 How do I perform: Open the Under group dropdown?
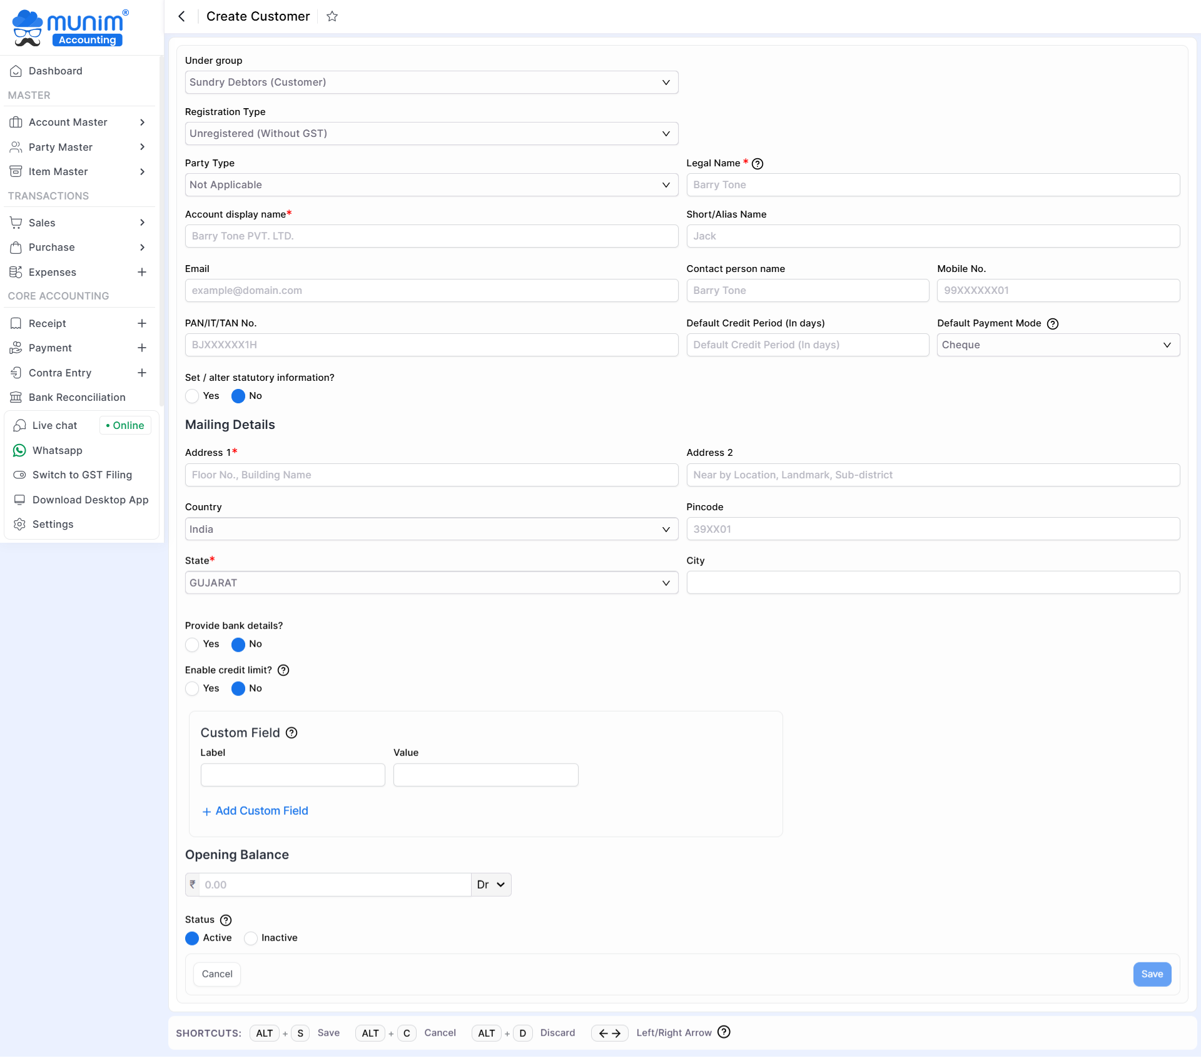pos(431,83)
